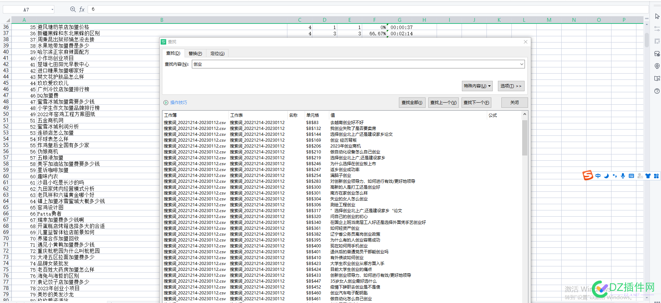The image size is (661, 303).
Task: Click the moon icon on input bar
Action: pyautogui.click(x=606, y=176)
